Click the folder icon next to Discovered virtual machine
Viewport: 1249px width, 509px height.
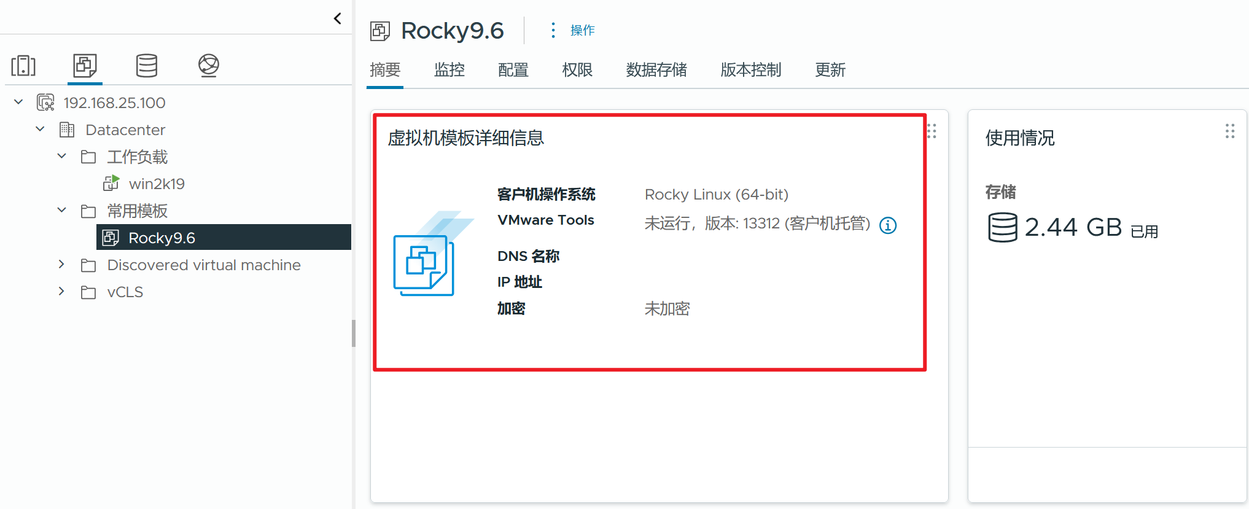coord(88,265)
